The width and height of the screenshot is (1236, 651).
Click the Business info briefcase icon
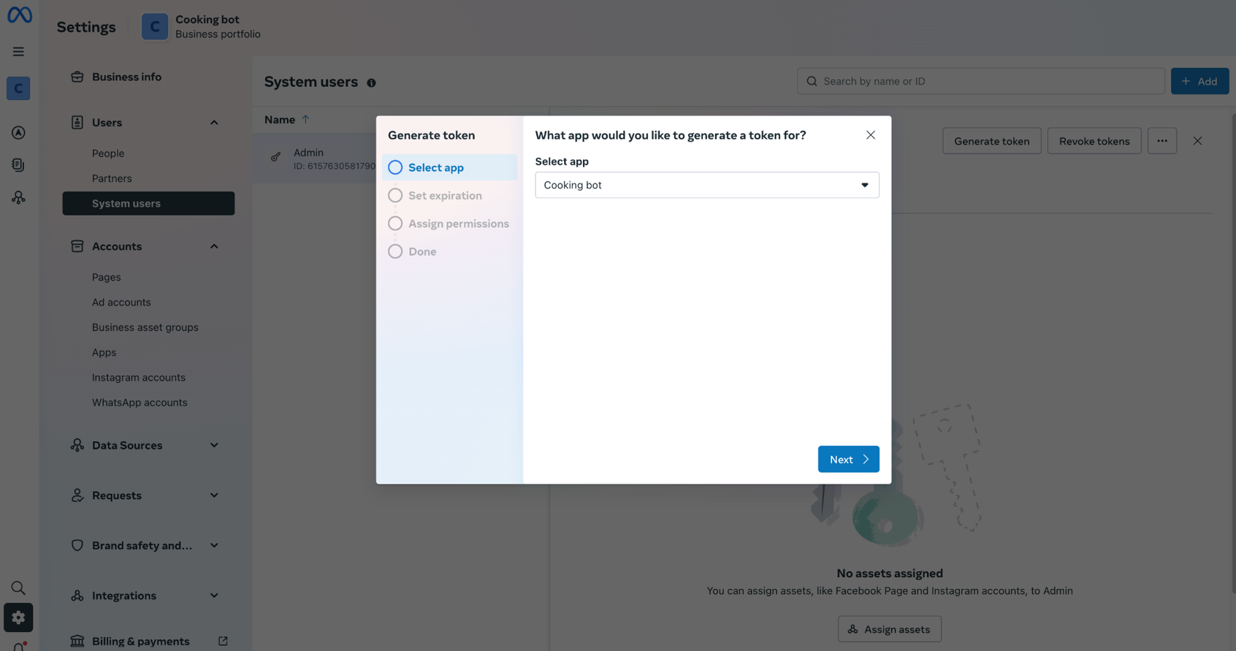(77, 77)
